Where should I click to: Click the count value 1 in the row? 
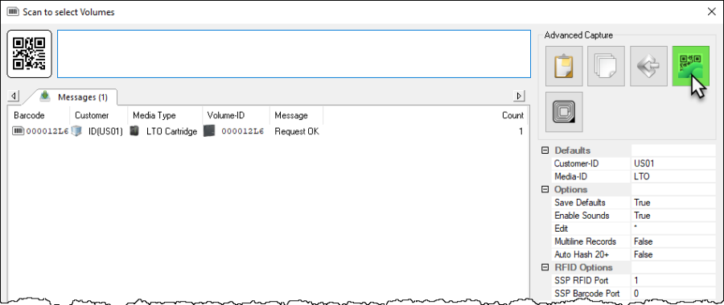click(x=520, y=131)
